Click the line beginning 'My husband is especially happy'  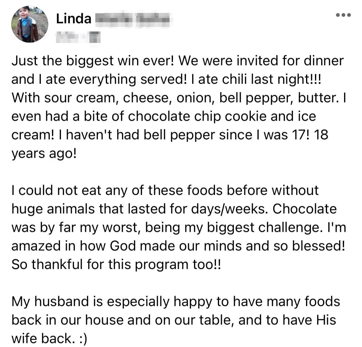[176, 302]
